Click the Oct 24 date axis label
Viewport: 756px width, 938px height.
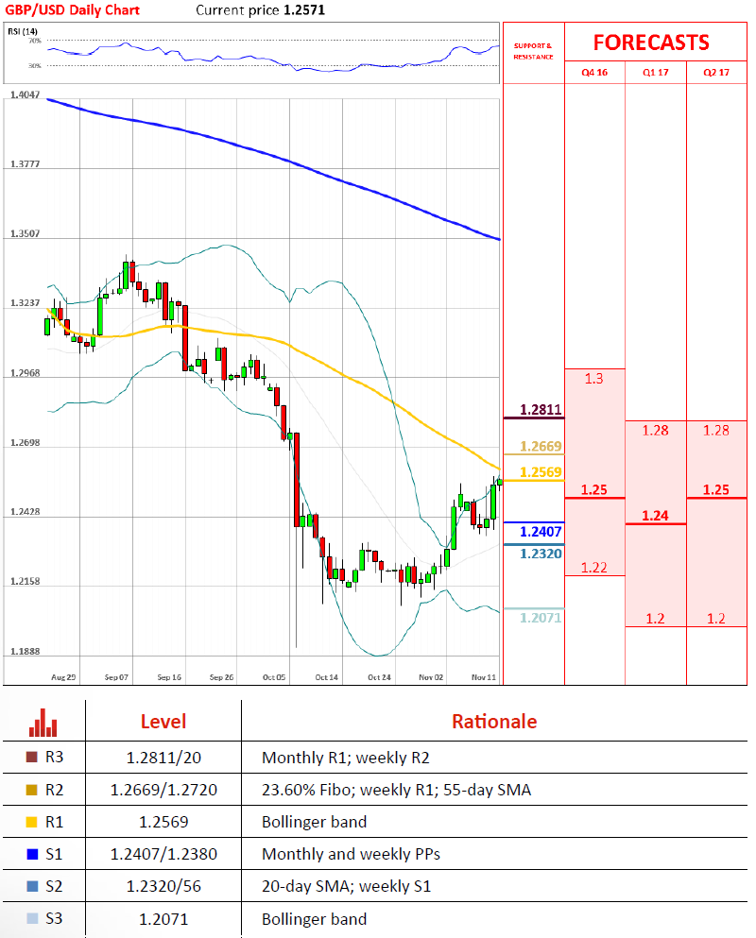click(x=379, y=677)
